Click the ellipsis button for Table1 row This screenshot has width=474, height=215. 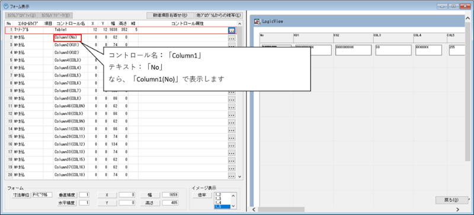pyautogui.click(x=232, y=30)
